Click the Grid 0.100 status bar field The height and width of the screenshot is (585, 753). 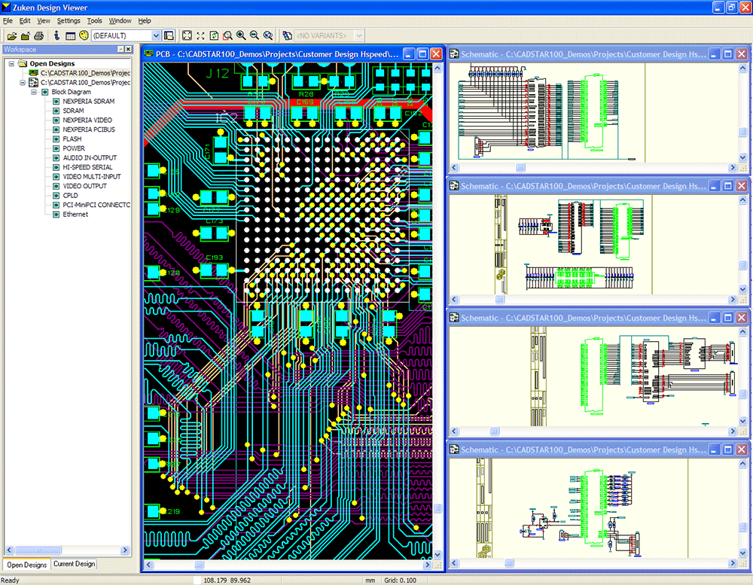399,580
